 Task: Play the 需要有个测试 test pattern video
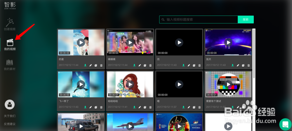[228, 84]
